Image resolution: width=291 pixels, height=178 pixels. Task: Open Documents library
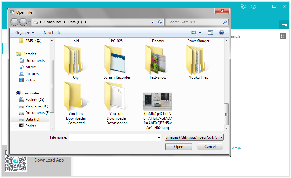(x=32, y=61)
